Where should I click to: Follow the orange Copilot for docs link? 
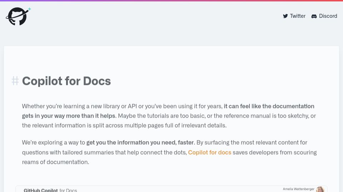[210, 153]
